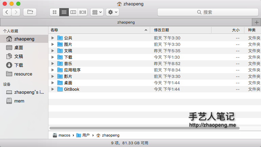Select list view mode button
Image resolution: width=261 pixels, height=147 pixels.
click(x=64, y=12)
